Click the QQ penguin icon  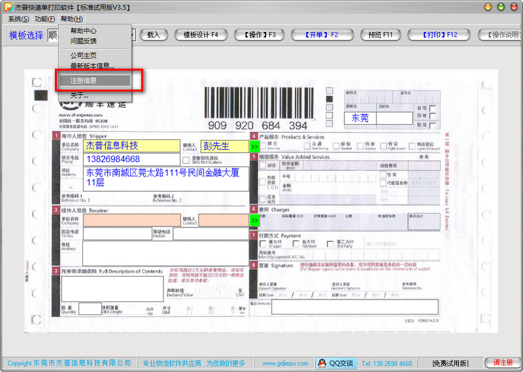[x=322, y=364]
